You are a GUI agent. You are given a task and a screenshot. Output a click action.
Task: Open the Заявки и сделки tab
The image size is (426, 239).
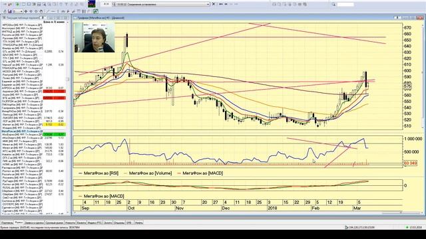tap(34, 223)
